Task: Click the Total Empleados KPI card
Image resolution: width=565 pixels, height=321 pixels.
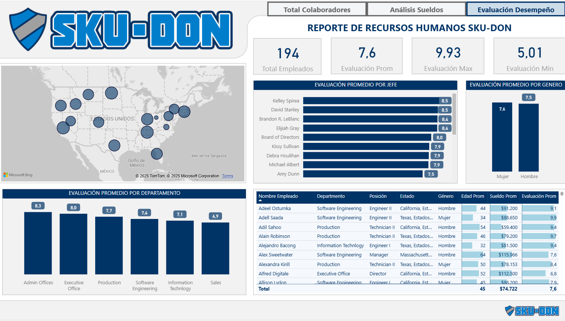Action: pyautogui.click(x=287, y=56)
